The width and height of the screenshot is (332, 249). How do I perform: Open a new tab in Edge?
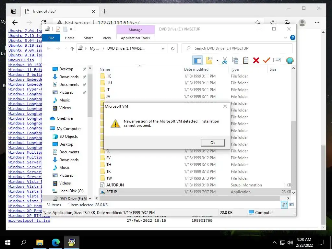tap(105, 11)
